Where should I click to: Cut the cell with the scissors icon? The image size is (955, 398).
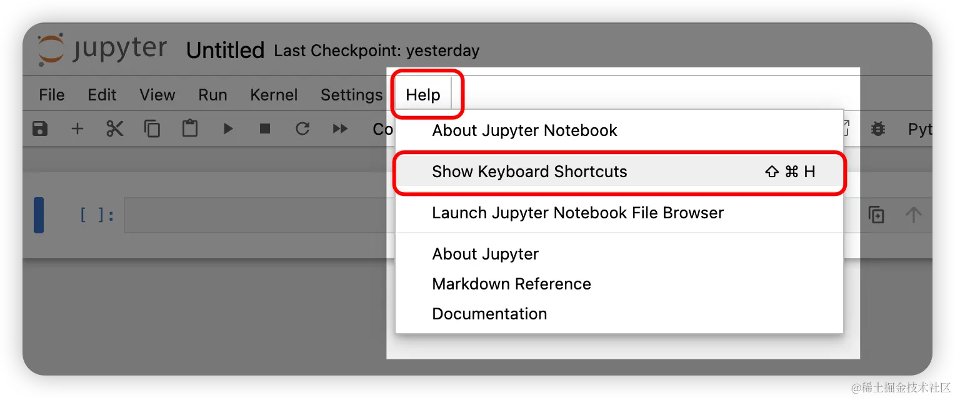(x=115, y=129)
